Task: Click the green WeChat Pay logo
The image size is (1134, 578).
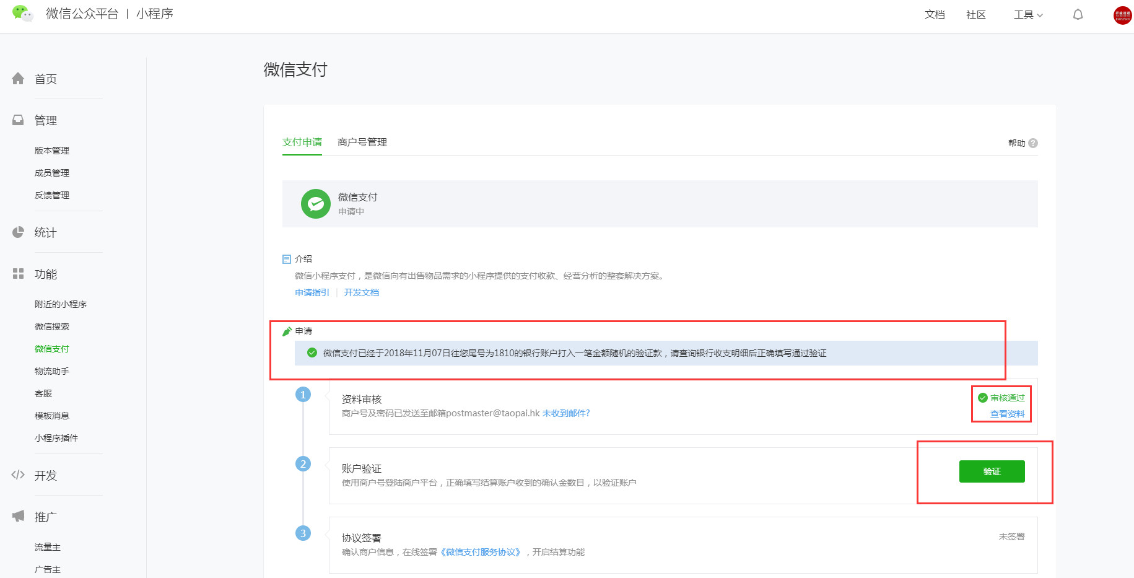Action: pos(316,204)
